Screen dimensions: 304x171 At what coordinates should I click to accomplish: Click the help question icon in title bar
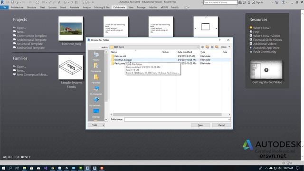point(284,2)
